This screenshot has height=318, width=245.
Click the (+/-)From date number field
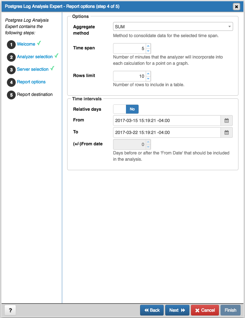tap(130, 144)
